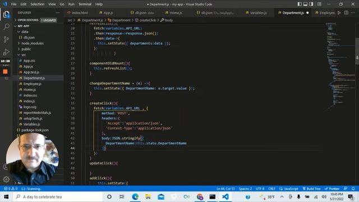
Task: Open File Explorer from the taskbar
Action: (148, 197)
